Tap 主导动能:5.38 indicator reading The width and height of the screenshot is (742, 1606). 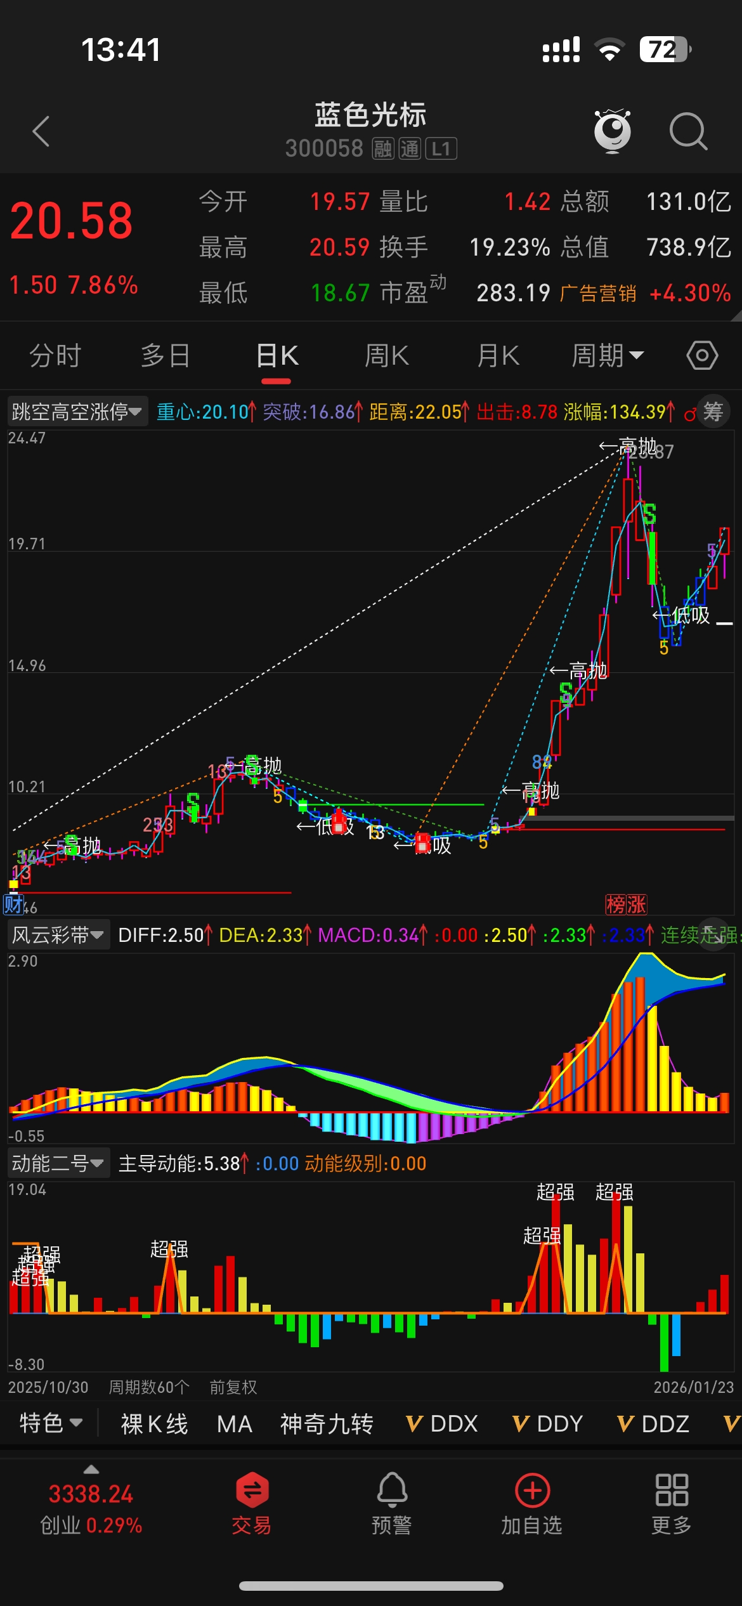tap(183, 1163)
